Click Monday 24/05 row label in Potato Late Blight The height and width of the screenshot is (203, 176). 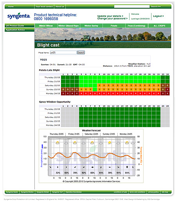(53, 93)
